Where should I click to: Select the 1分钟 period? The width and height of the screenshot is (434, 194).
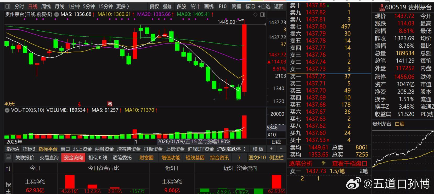[74, 6]
